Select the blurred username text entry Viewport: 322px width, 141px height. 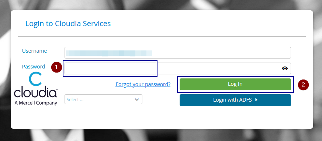coord(109,53)
